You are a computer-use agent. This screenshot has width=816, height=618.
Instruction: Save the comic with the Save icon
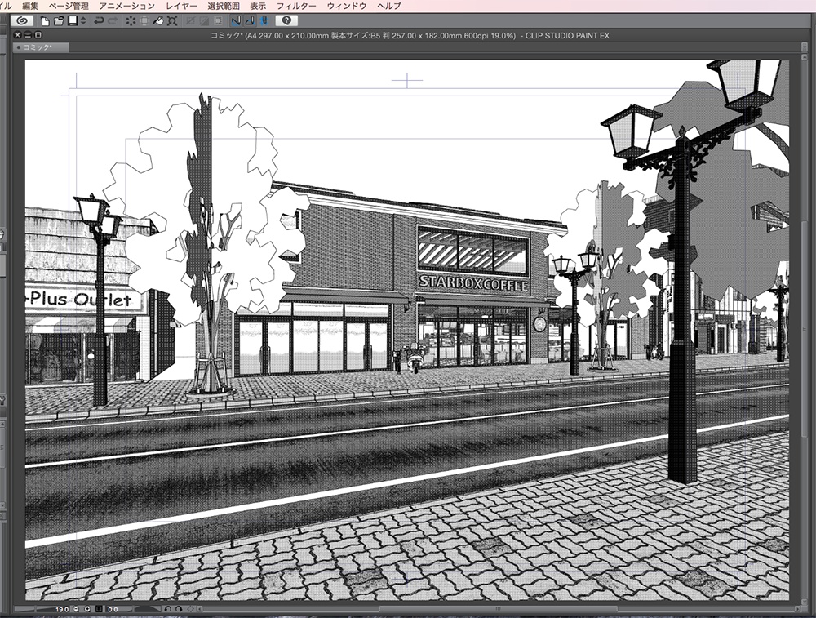click(73, 21)
